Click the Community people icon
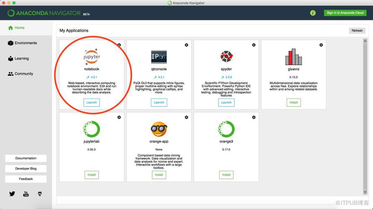 coord(10,74)
